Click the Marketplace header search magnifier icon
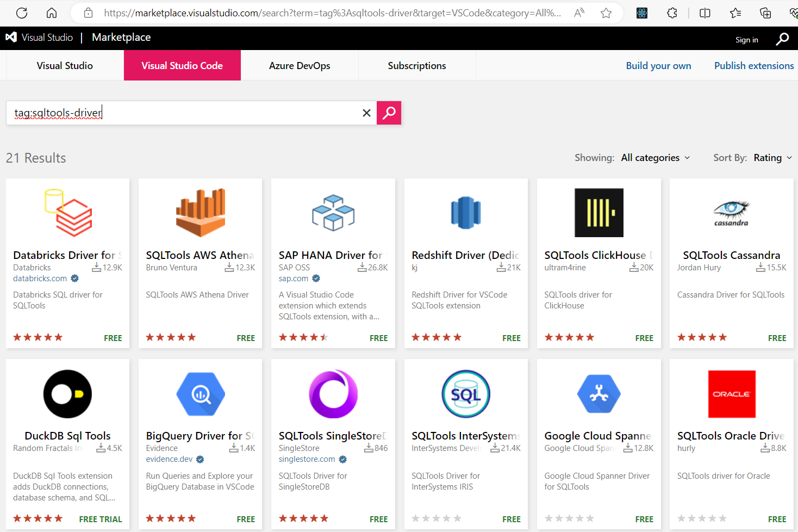The height and width of the screenshot is (532, 798). point(782,39)
